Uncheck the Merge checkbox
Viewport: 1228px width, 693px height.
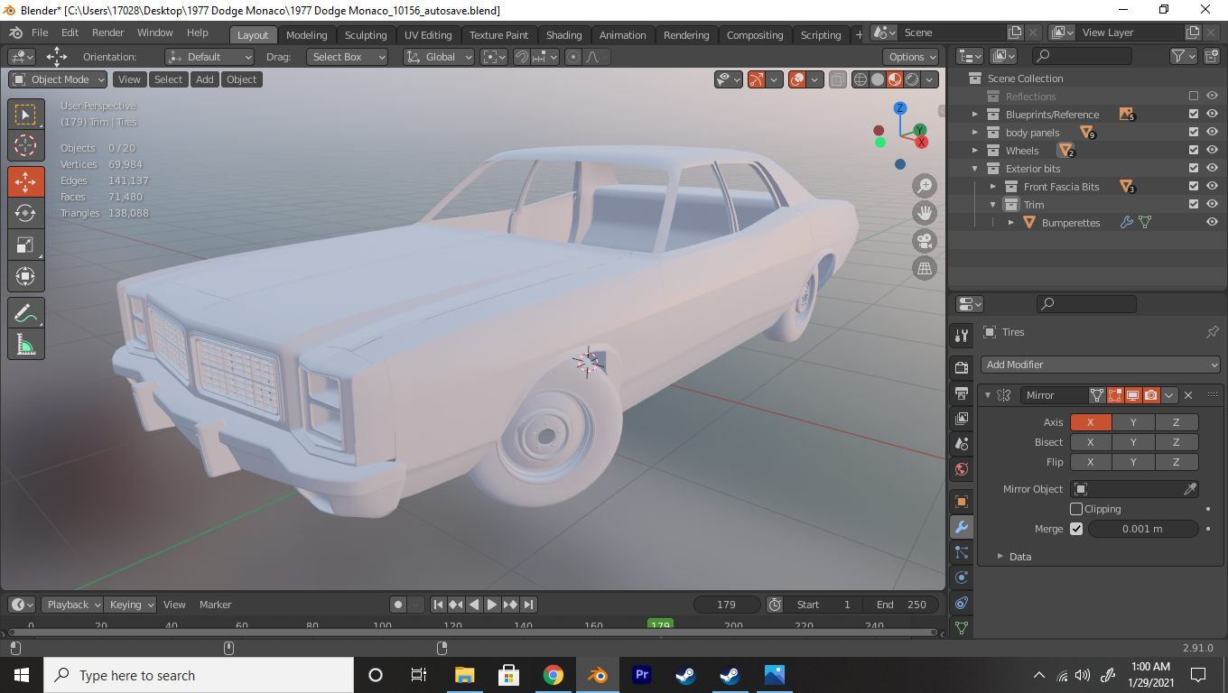click(x=1076, y=529)
